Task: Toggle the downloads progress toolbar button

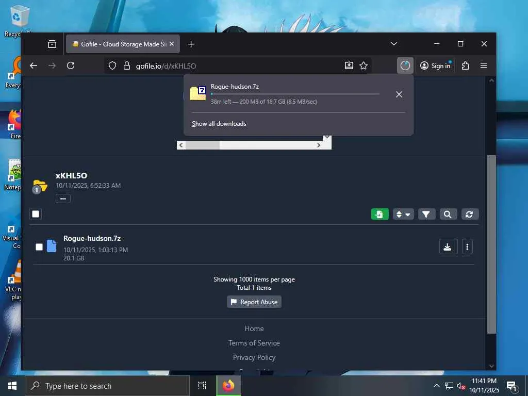Action: 405,65
